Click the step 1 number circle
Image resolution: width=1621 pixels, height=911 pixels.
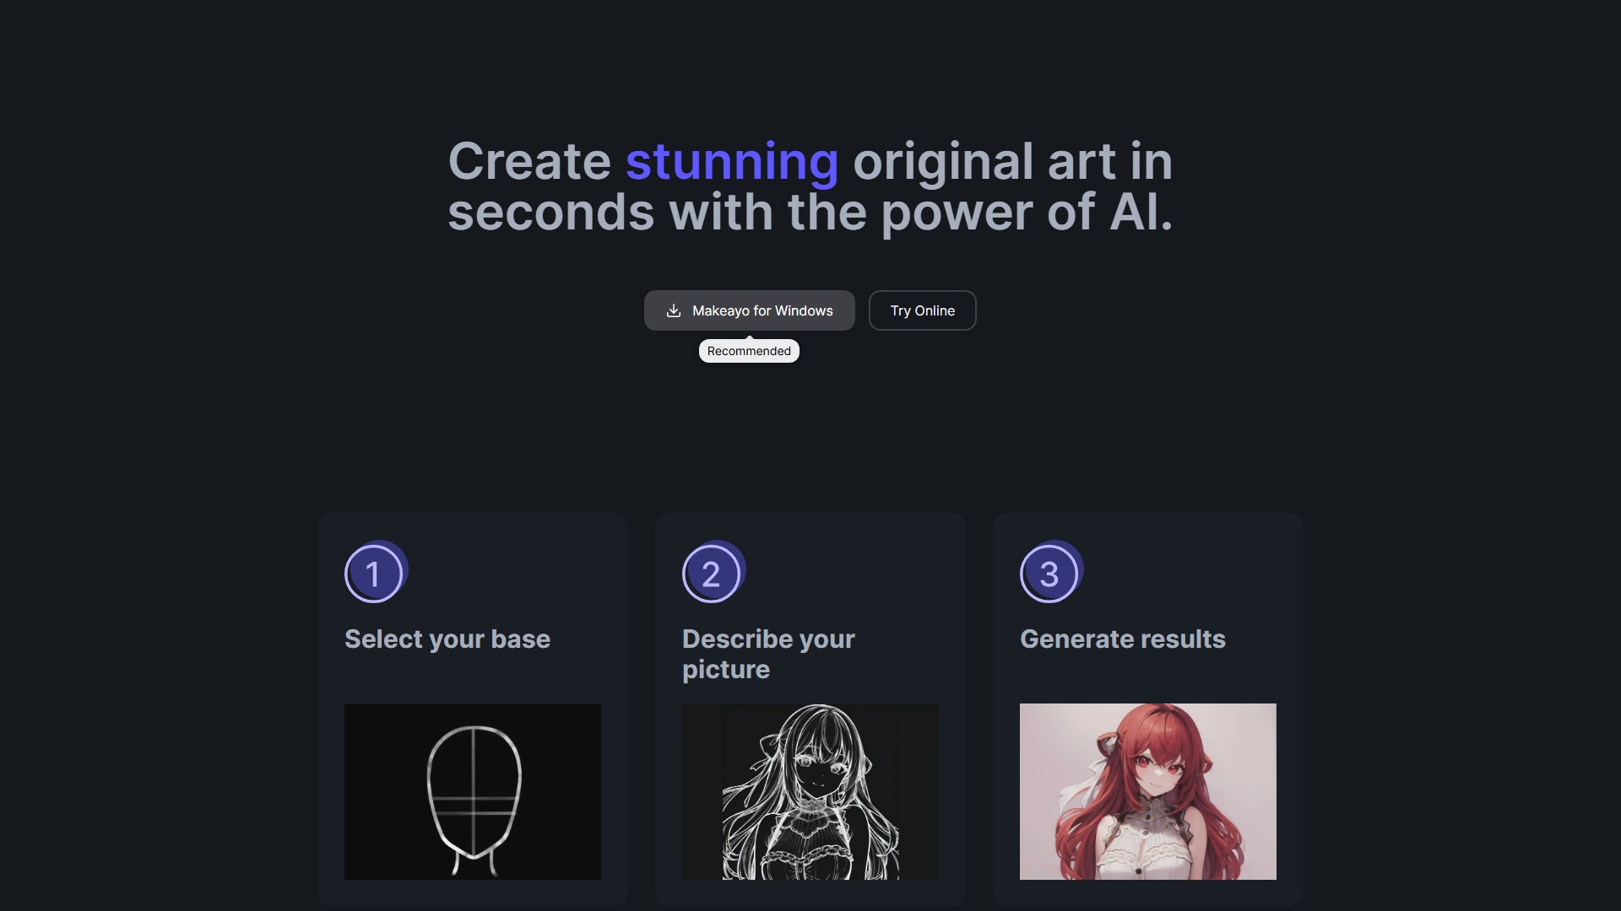point(373,574)
